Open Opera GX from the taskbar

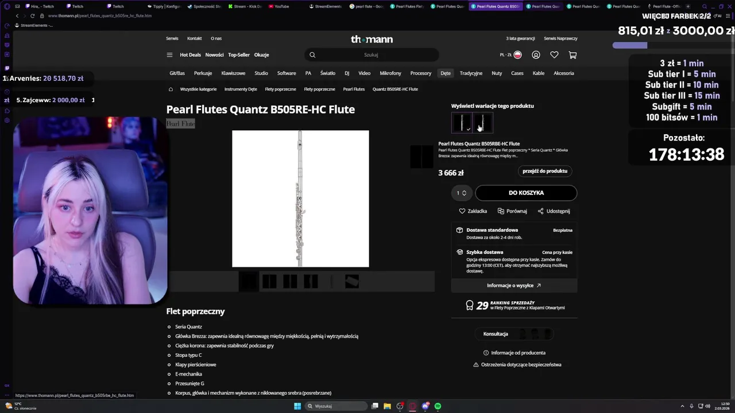click(412, 406)
